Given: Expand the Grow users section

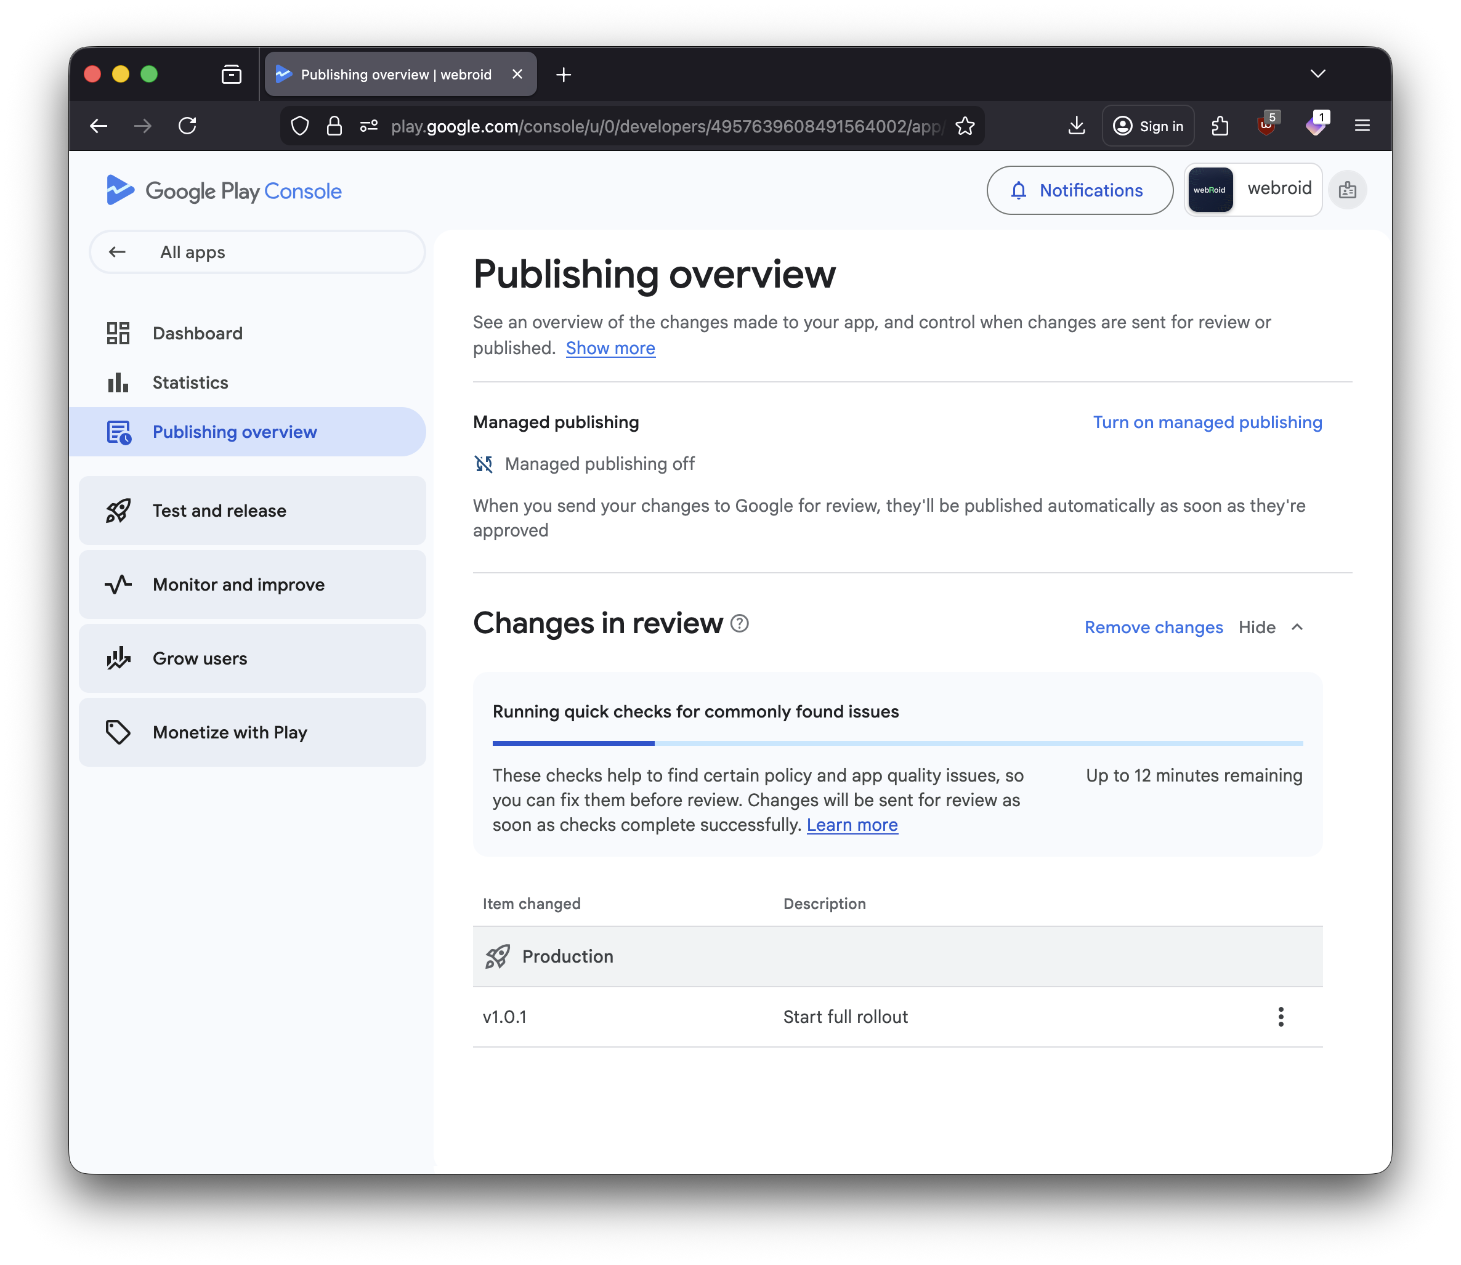Looking at the screenshot, I should (x=253, y=658).
